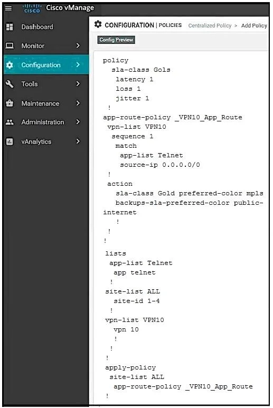Click the Config Preview button

pyautogui.click(x=116, y=40)
